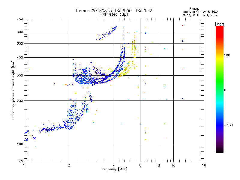240x180 pixels.
Task: Click the isolated green point near 330 km at far left
Action: (29, 69)
